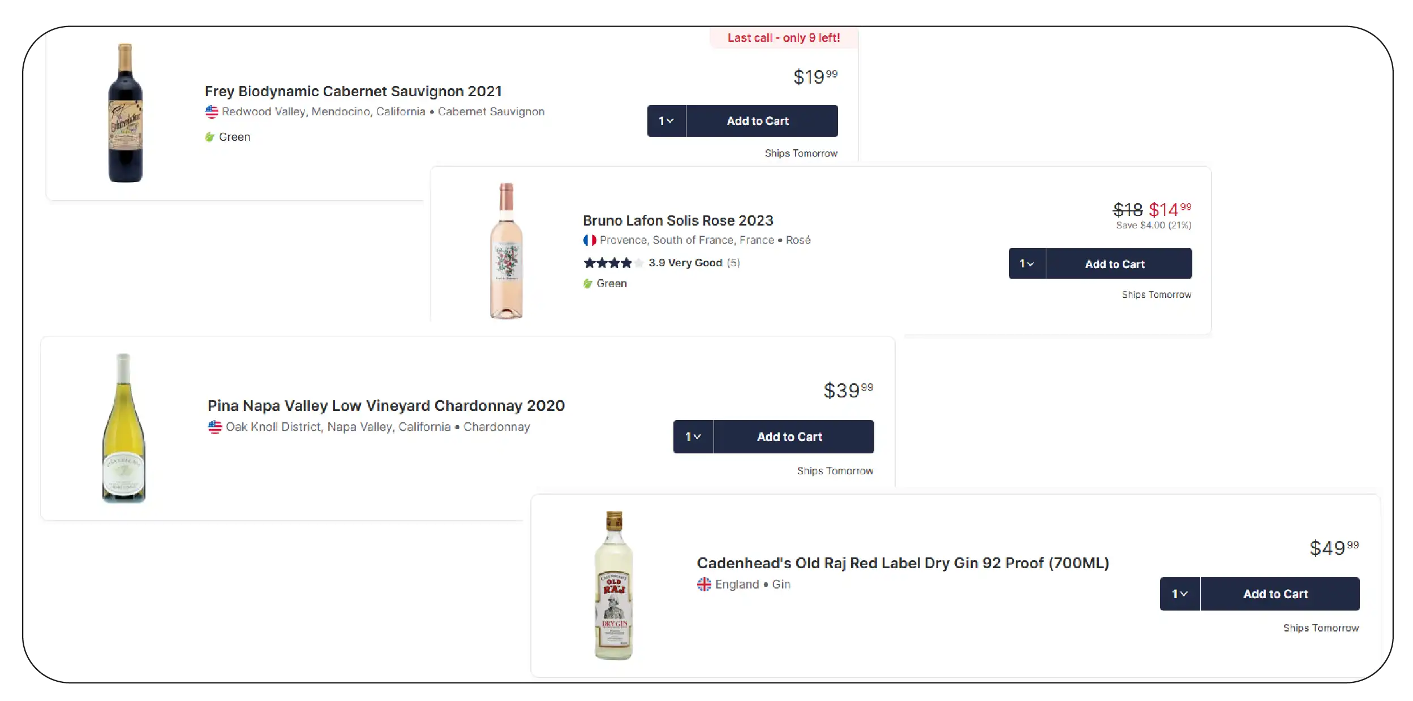View the 5 reviews count for Bruno Lafon Rose
Viewport: 1413px width, 701px height.
point(733,263)
